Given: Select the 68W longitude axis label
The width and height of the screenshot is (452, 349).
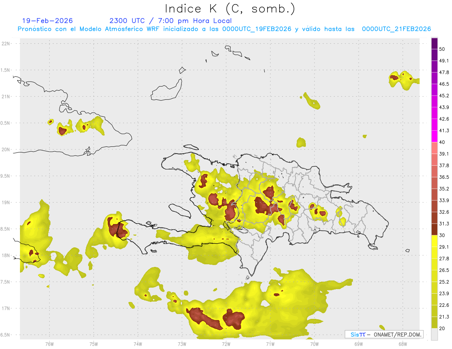Looking at the screenshot, I should point(403,344).
